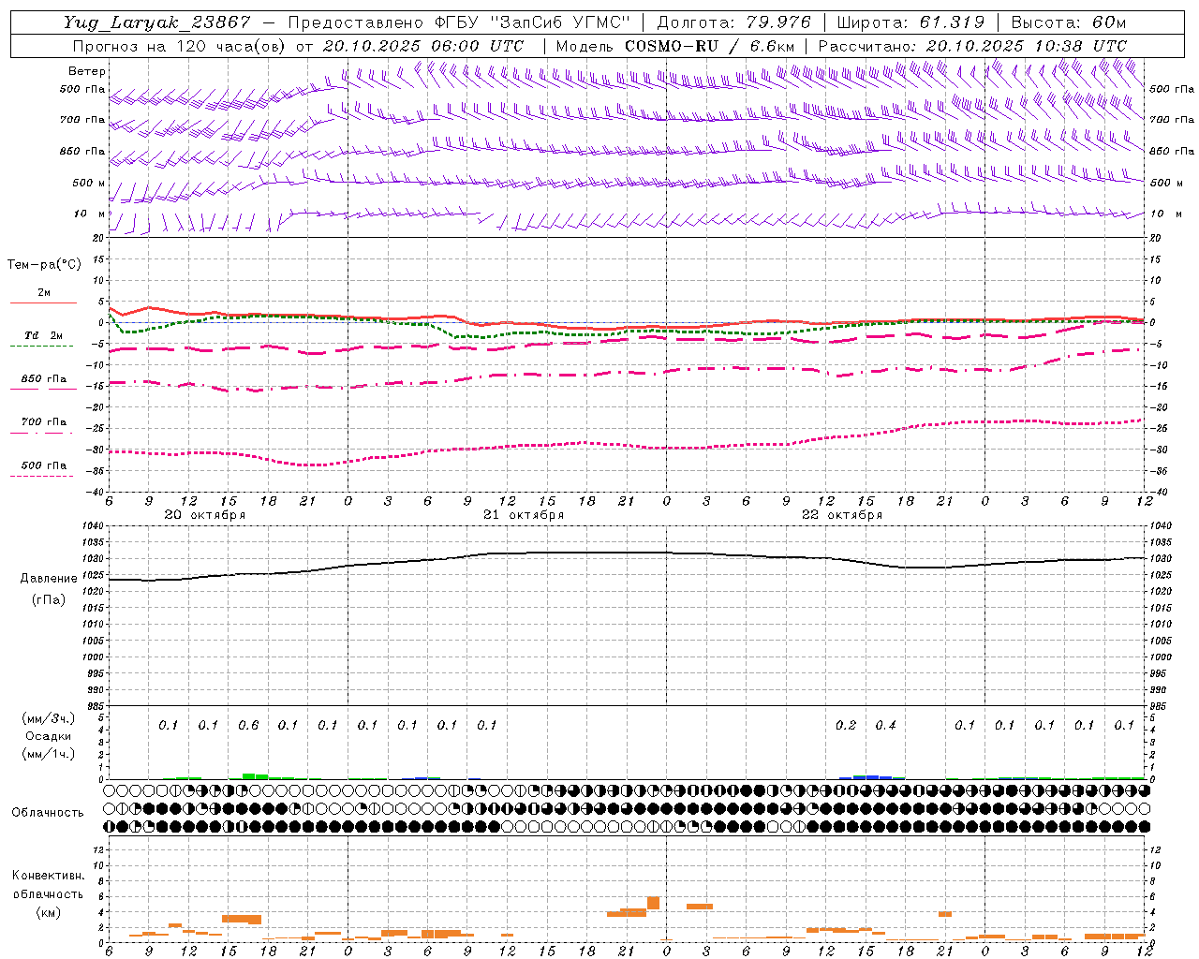This screenshot has height=959, width=1199.
Task: Click the Осадки precipitation label
Action: pos(49,736)
